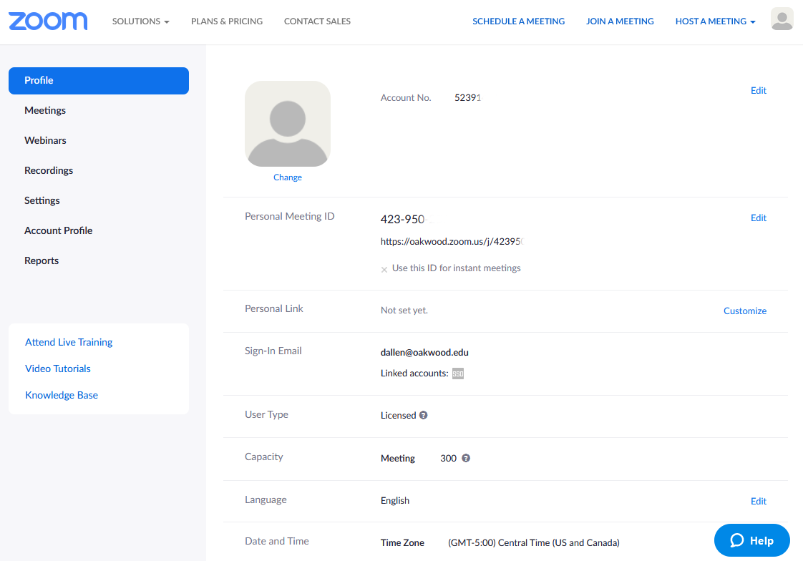Screen dimensions: 803x561
Task: Click the X beside instant meetings option
Action: coord(384,269)
